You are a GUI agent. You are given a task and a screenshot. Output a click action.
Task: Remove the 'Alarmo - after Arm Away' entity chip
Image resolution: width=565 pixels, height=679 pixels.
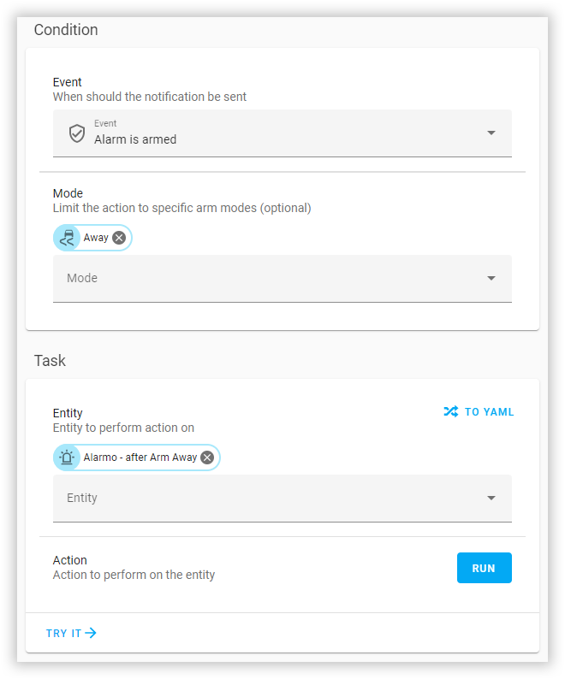click(x=207, y=458)
